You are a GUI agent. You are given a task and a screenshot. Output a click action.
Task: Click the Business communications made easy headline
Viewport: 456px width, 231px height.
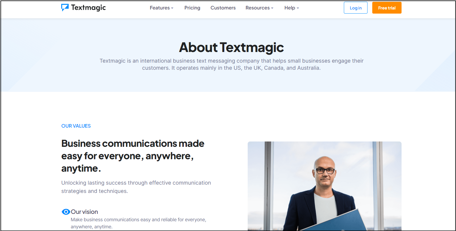pyautogui.click(x=133, y=156)
